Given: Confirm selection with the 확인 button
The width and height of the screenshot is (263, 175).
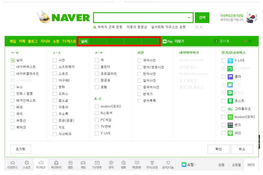Looking at the screenshot, I should pyautogui.click(x=218, y=149).
